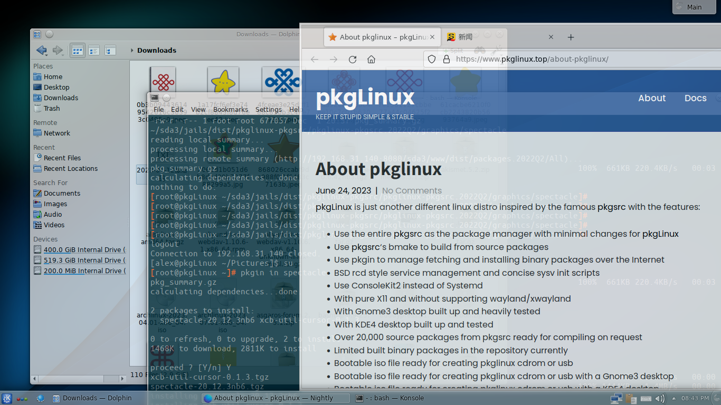Open the clipboard tray icon
The height and width of the screenshot is (405, 721).
631,398
